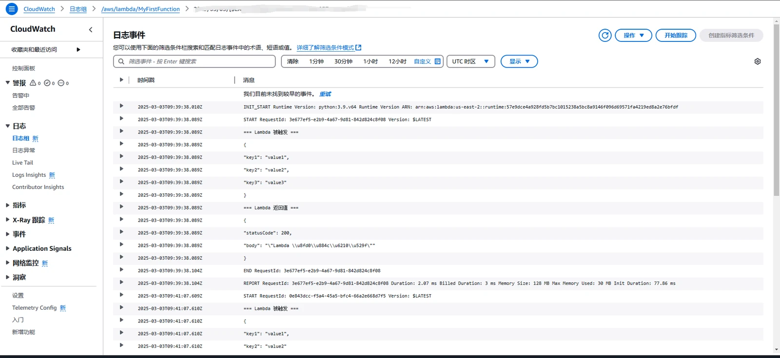
Task: Expand the X-Ray 跟踪 section
Action: pyautogui.click(x=8, y=220)
